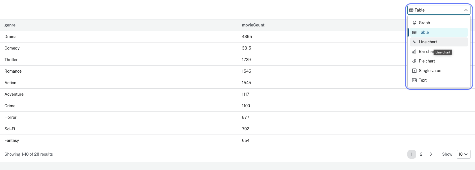Select the Drama genre cell
475x170 pixels.
coord(10,37)
